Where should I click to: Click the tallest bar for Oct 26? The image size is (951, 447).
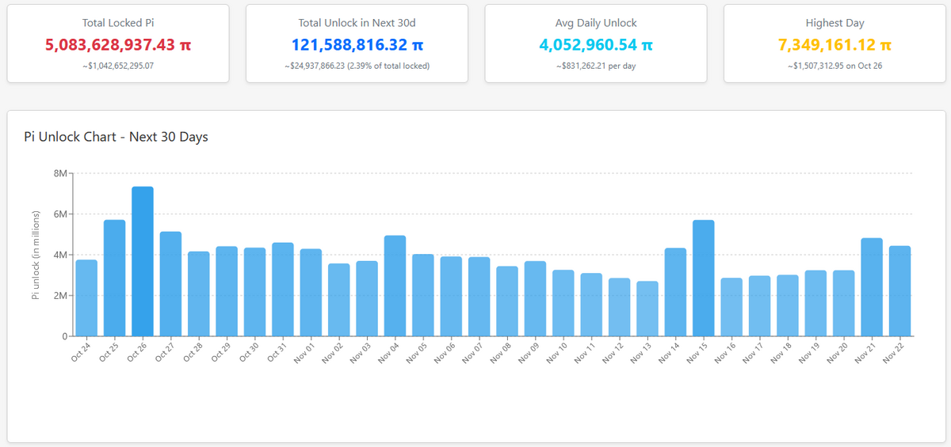[143, 261]
